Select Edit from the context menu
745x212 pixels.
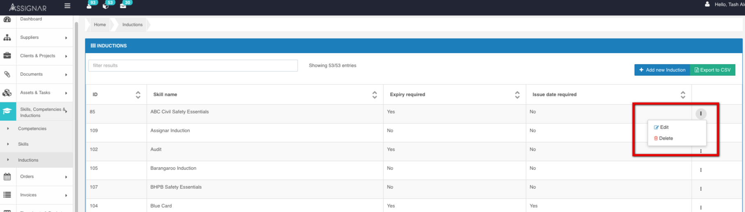coord(661,127)
